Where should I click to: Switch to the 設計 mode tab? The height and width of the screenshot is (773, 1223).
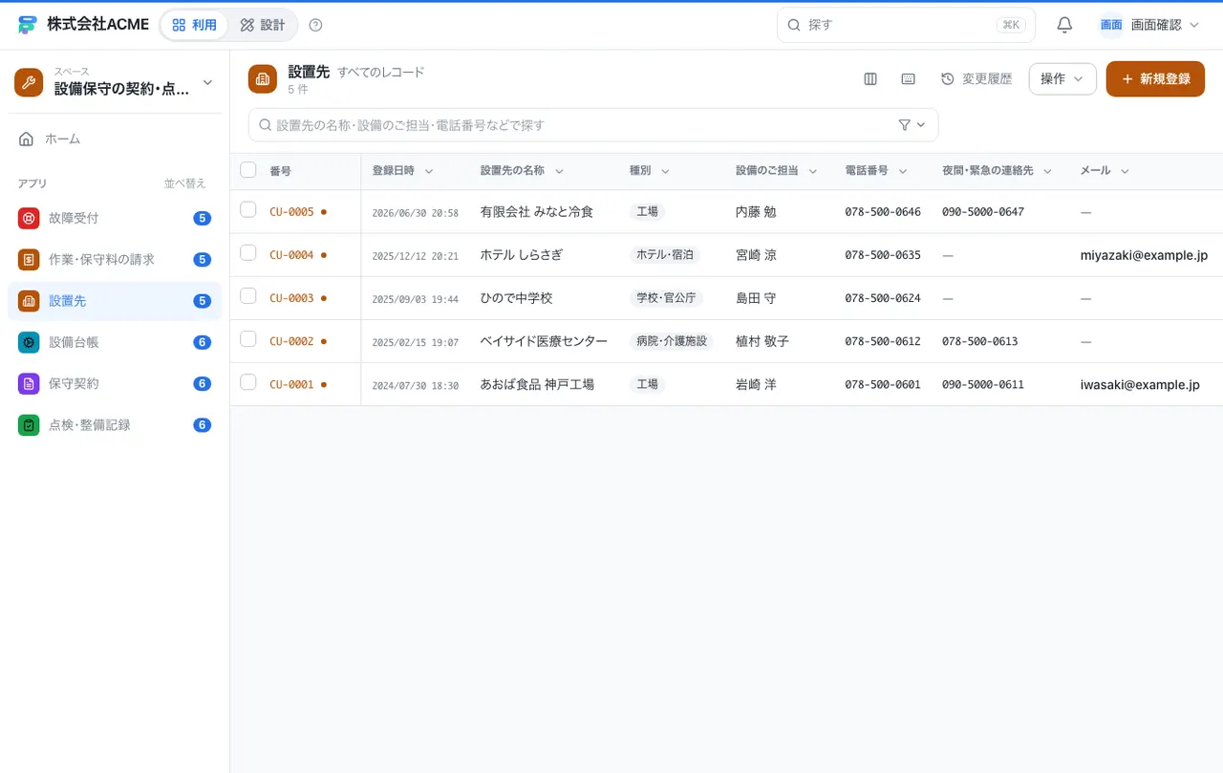pyautogui.click(x=263, y=25)
